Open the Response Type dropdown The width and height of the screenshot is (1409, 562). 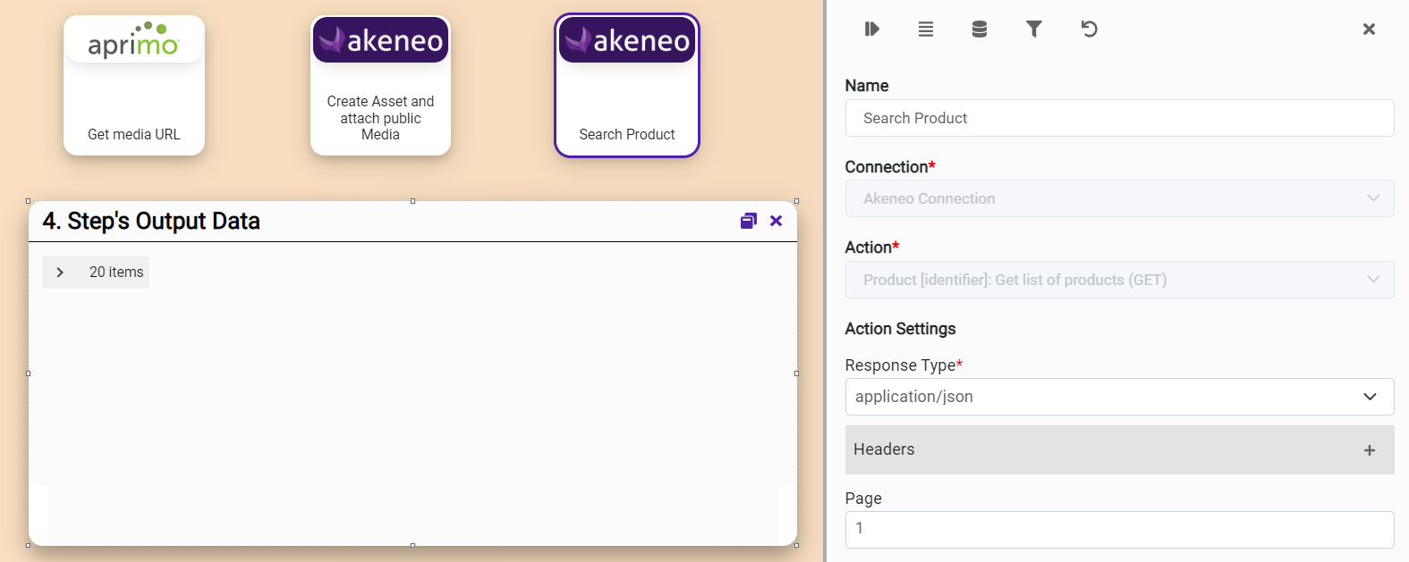[x=1119, y=397]
